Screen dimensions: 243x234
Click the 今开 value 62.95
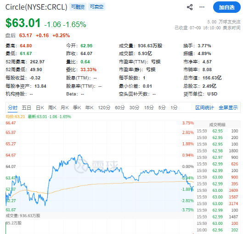click(x=86, y=46)
